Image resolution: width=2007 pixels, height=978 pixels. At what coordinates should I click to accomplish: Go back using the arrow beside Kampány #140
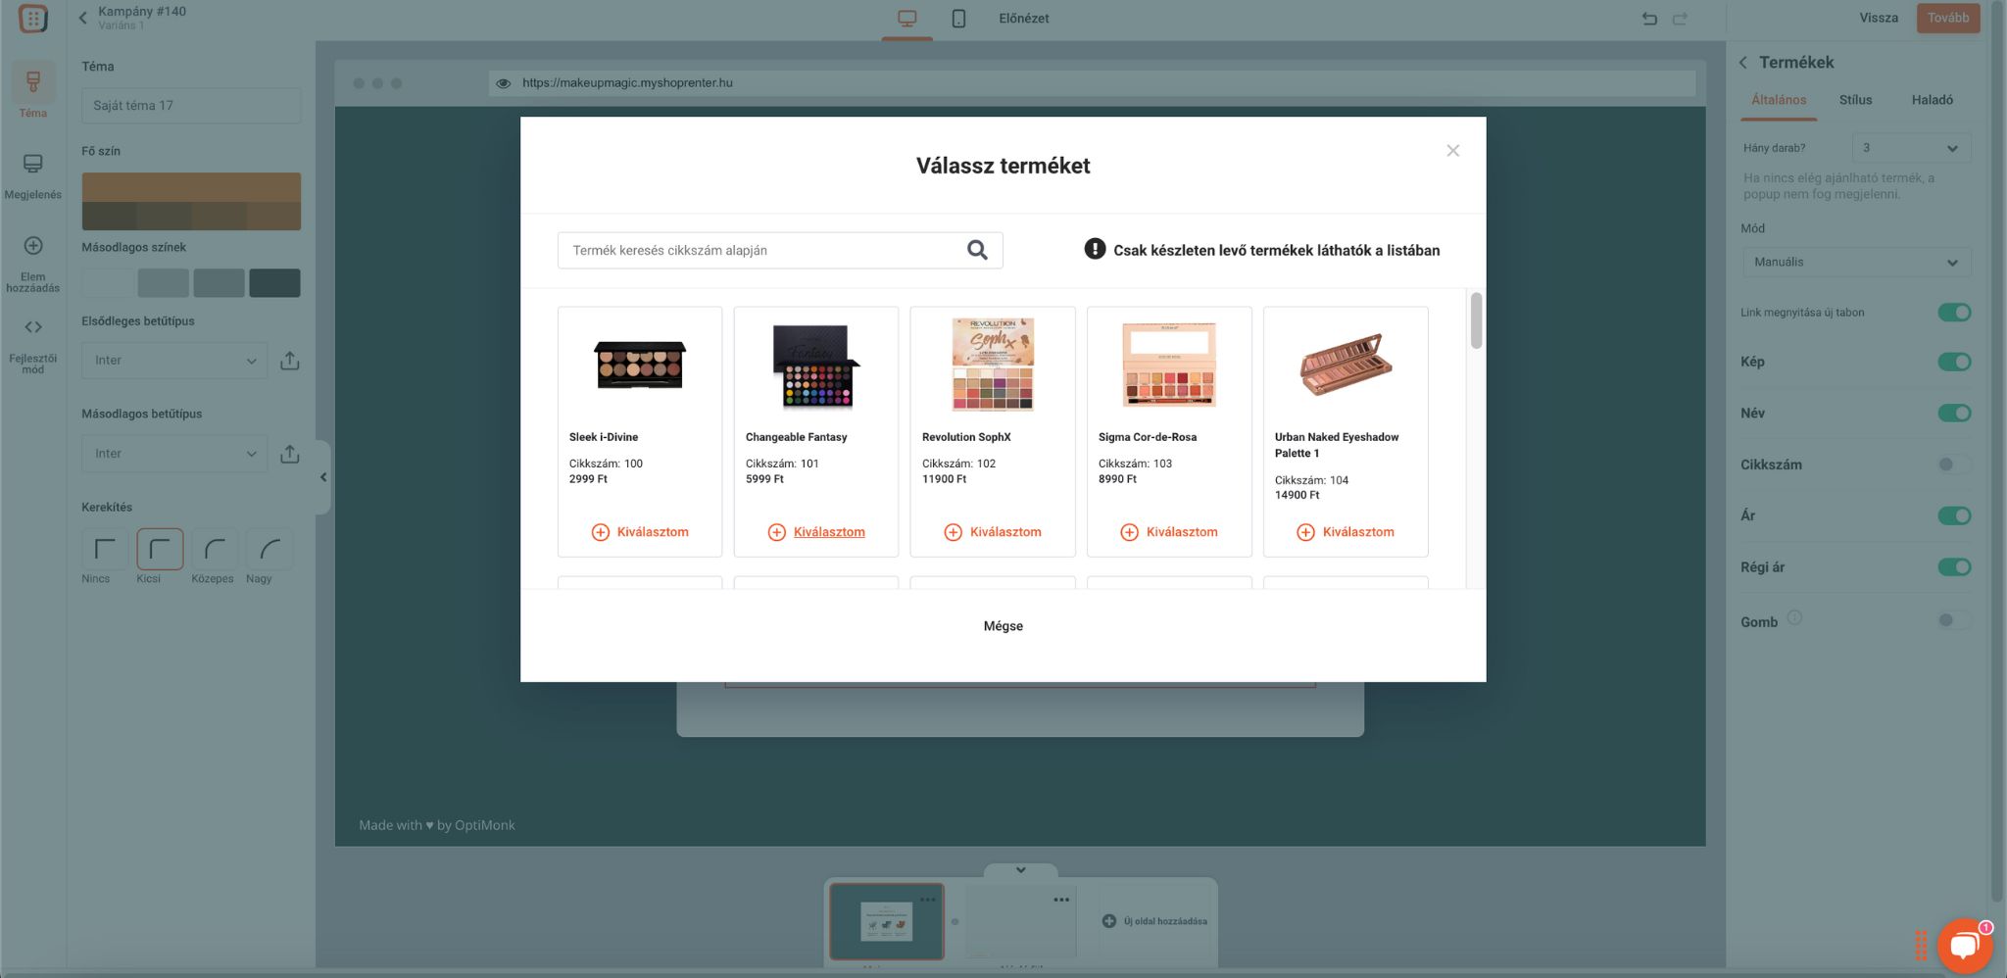(83, 18)
